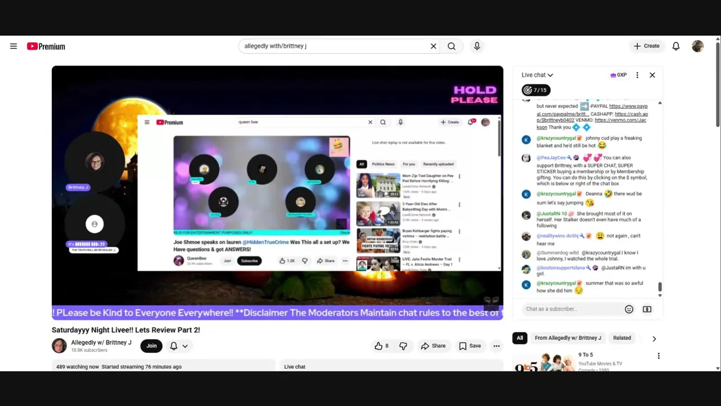Open the emoji picker in chat
Viewport: 721px width, 406px height.
[629, 309]
